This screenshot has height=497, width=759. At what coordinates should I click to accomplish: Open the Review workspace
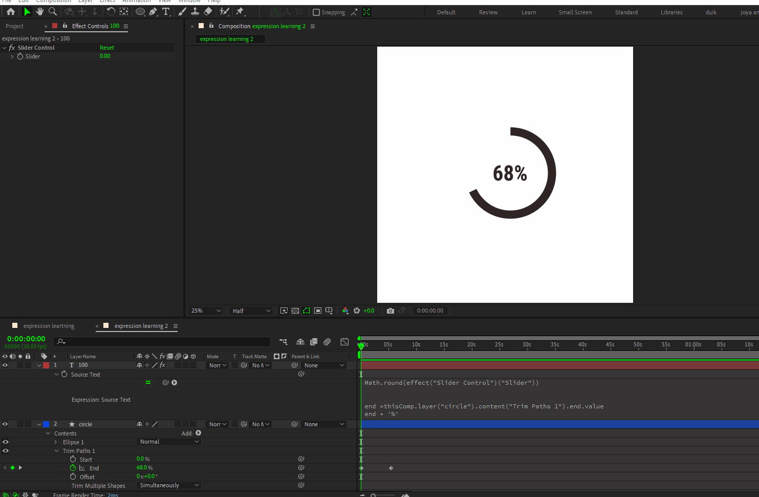pos(488,12)
